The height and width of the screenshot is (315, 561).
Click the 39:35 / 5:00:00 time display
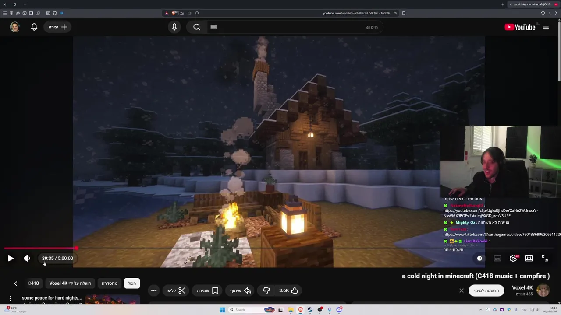tap(57, 258)
